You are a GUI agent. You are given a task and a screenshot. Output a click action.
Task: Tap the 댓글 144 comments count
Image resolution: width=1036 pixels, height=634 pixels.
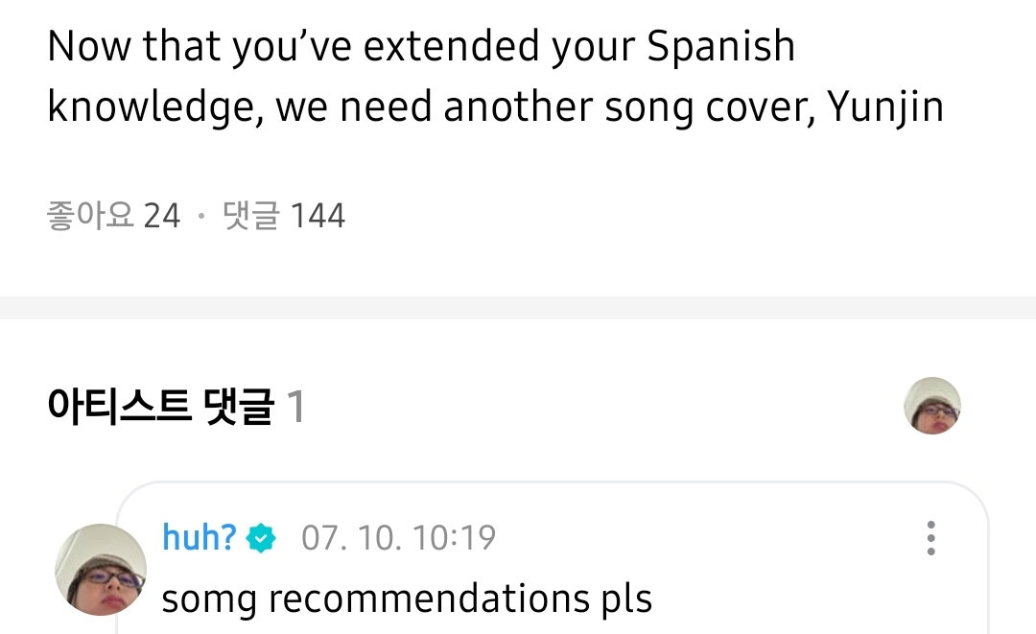coord(284,215)
